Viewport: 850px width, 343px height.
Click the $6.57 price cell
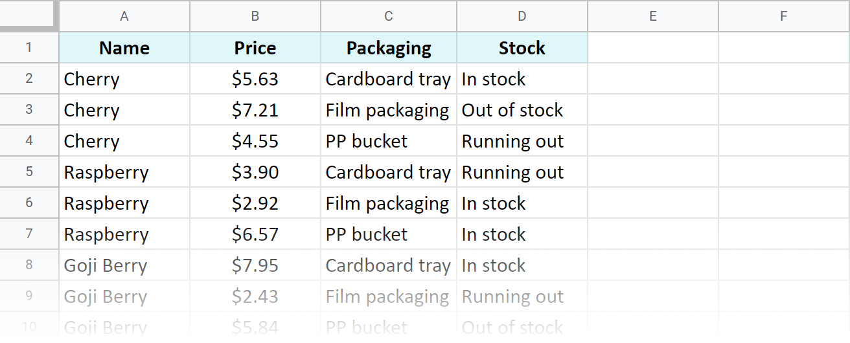tap(255, 234)
